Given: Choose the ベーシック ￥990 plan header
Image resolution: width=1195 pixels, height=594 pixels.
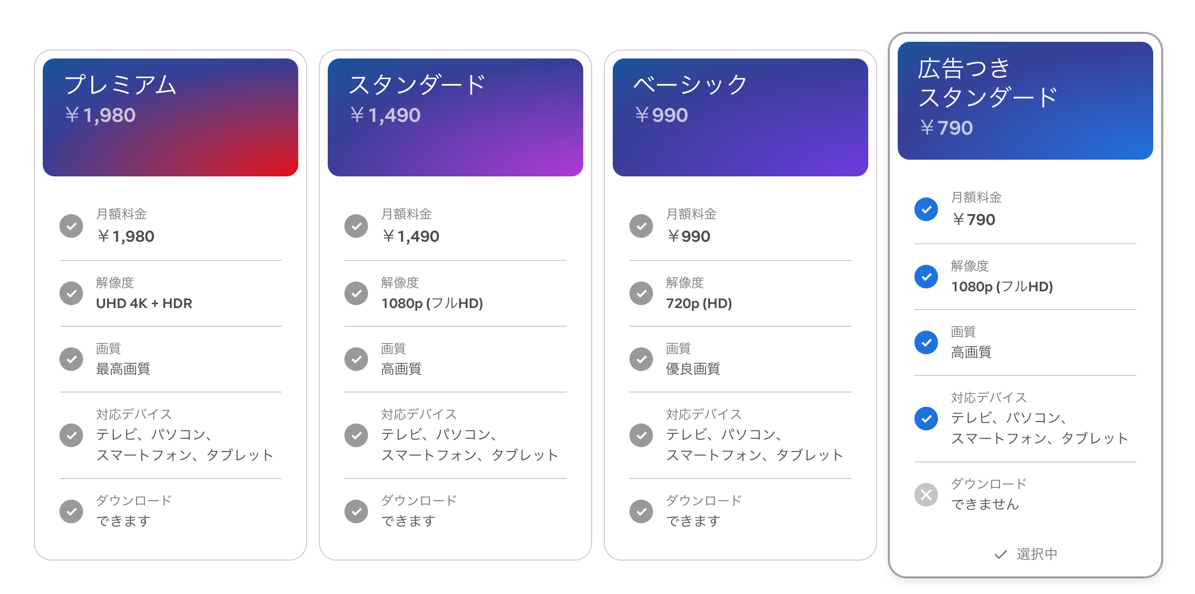Looking at the screenshot, I should point(740,117).
